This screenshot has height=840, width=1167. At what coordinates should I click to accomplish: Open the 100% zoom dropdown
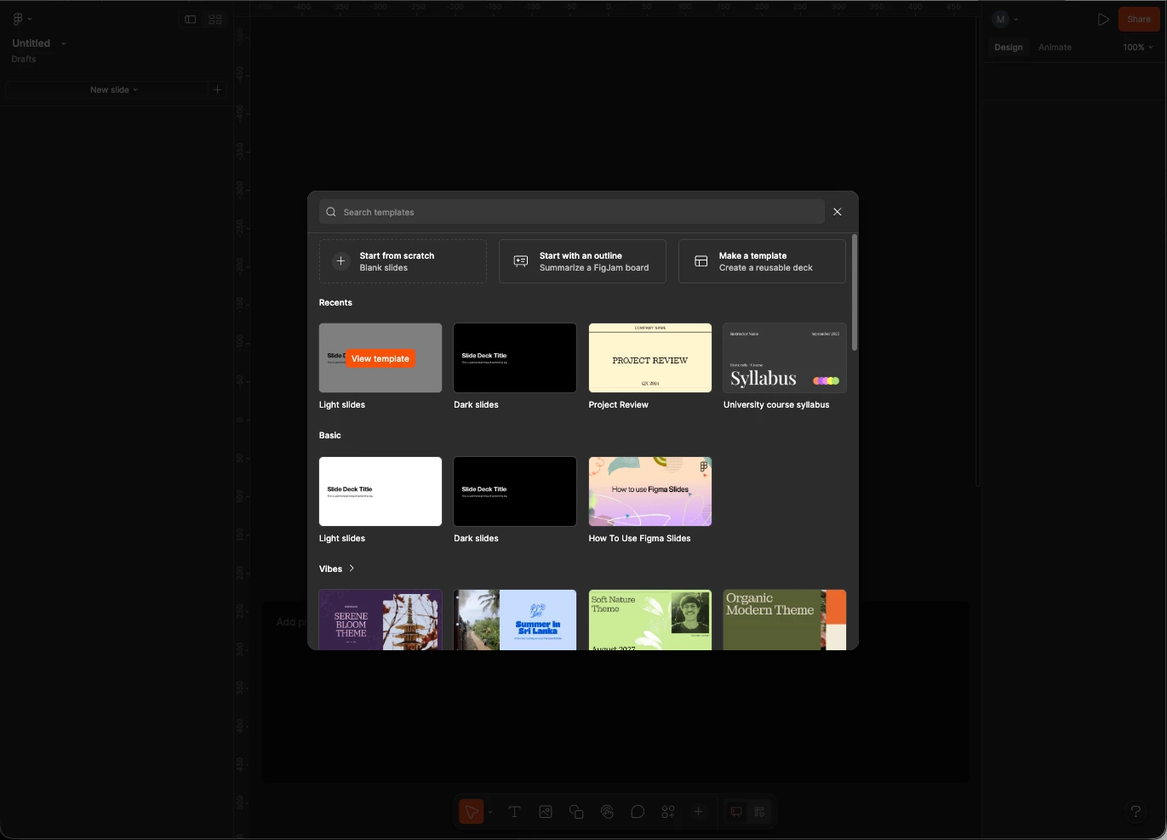1138,48
